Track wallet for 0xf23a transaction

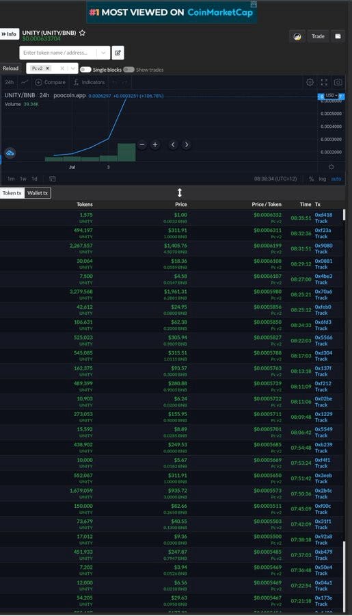(x=321, y=237)
